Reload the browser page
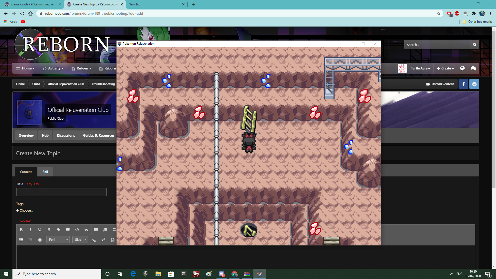Viewport: 496px width, 279px height. [x=22, y=13]
